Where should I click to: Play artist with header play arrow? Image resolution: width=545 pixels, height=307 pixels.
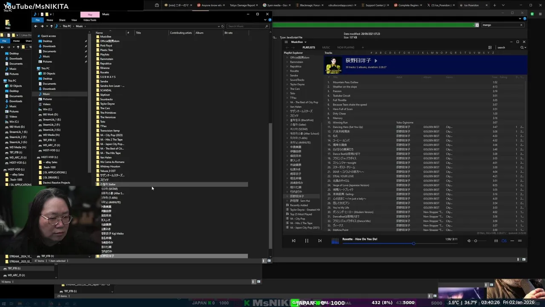(376, 61)
